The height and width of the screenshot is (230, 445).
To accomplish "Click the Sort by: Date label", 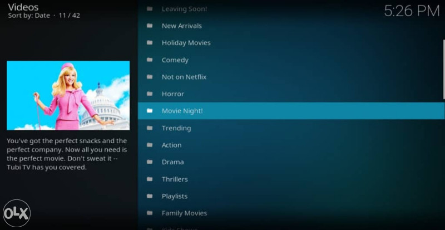I will click(x=29, y=16).
